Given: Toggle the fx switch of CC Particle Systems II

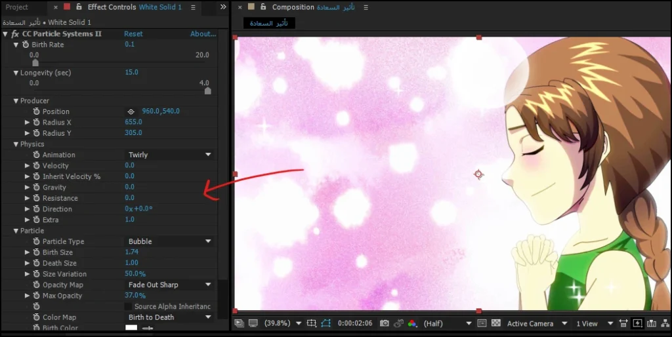Looking at the screenshot, I should (15, 34).
